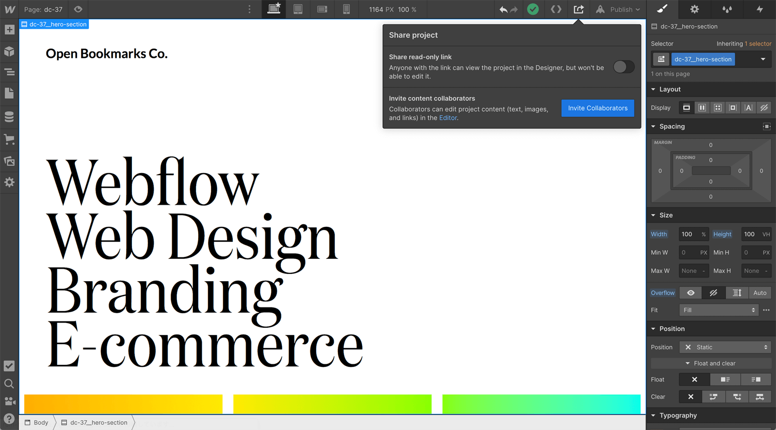776x430 pixels.
Task: Open the Pages panel
Action: [x=9, y=94]
